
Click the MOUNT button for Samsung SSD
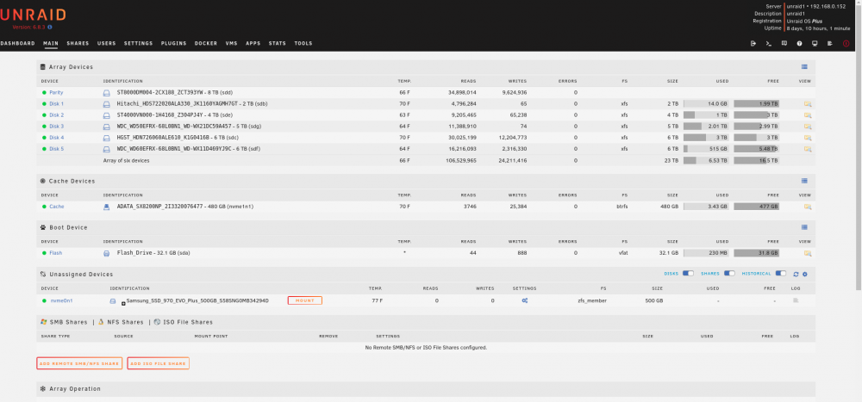tap(304, 301)
